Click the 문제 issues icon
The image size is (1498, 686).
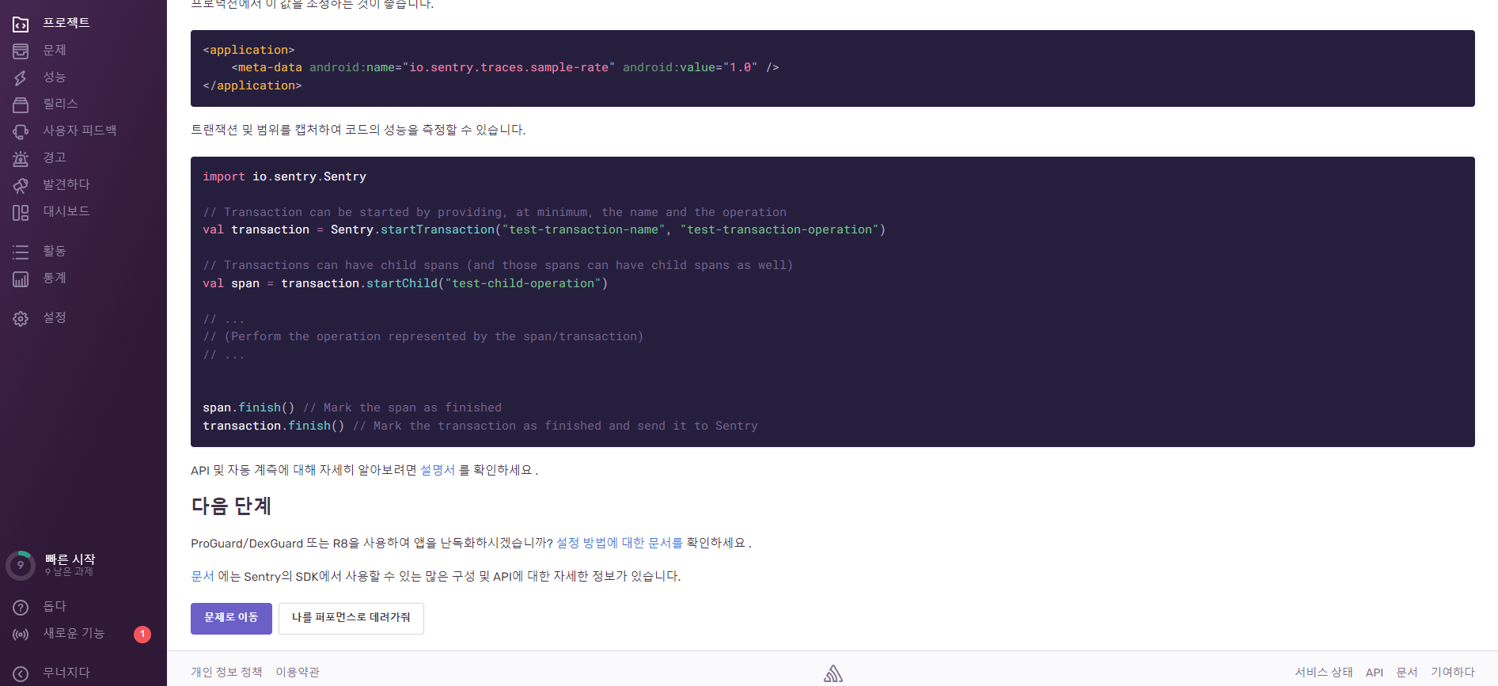coord(21,51)
